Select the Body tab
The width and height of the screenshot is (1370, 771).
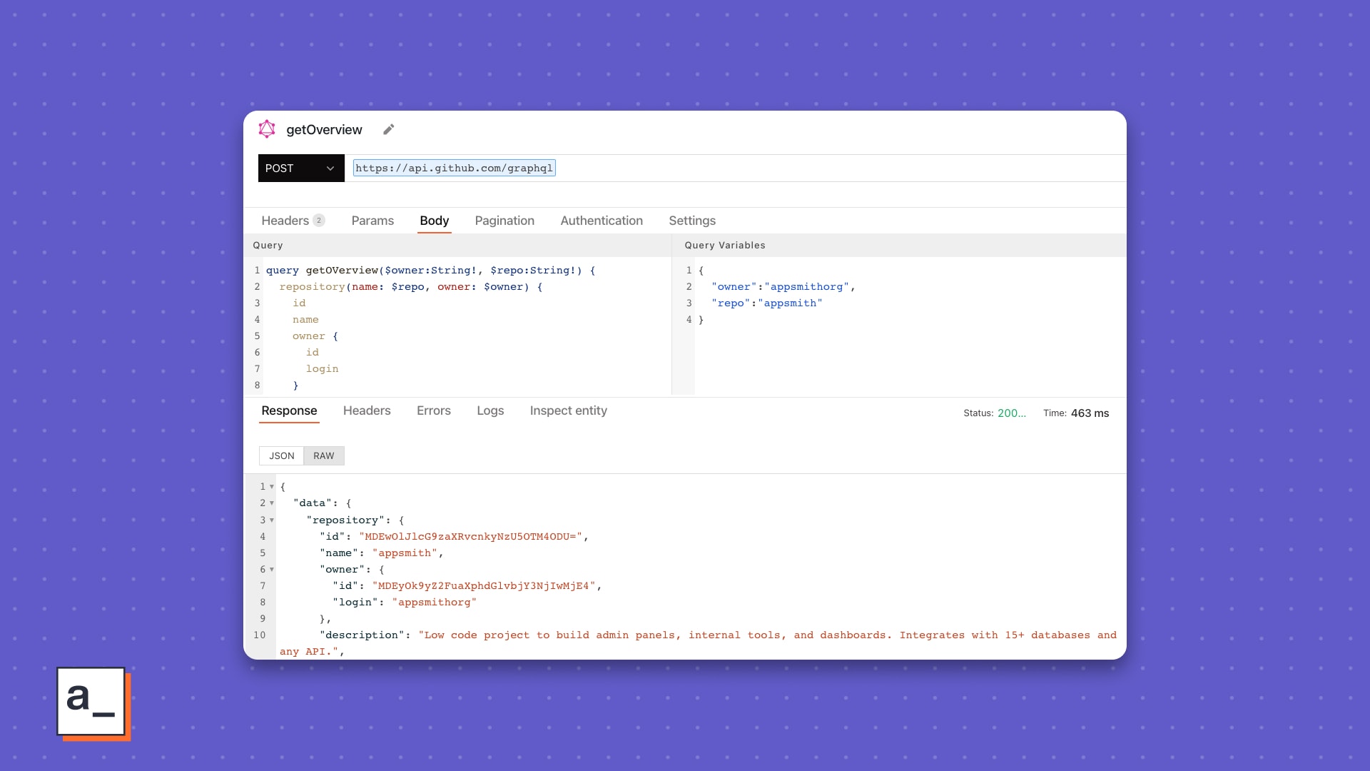pyautogui.click(x=434, y=221)
